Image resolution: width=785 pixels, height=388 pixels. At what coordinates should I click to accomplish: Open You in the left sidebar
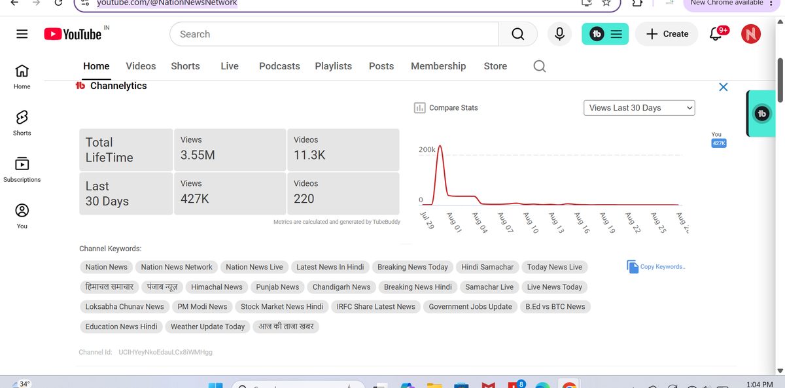pos(22,216)
